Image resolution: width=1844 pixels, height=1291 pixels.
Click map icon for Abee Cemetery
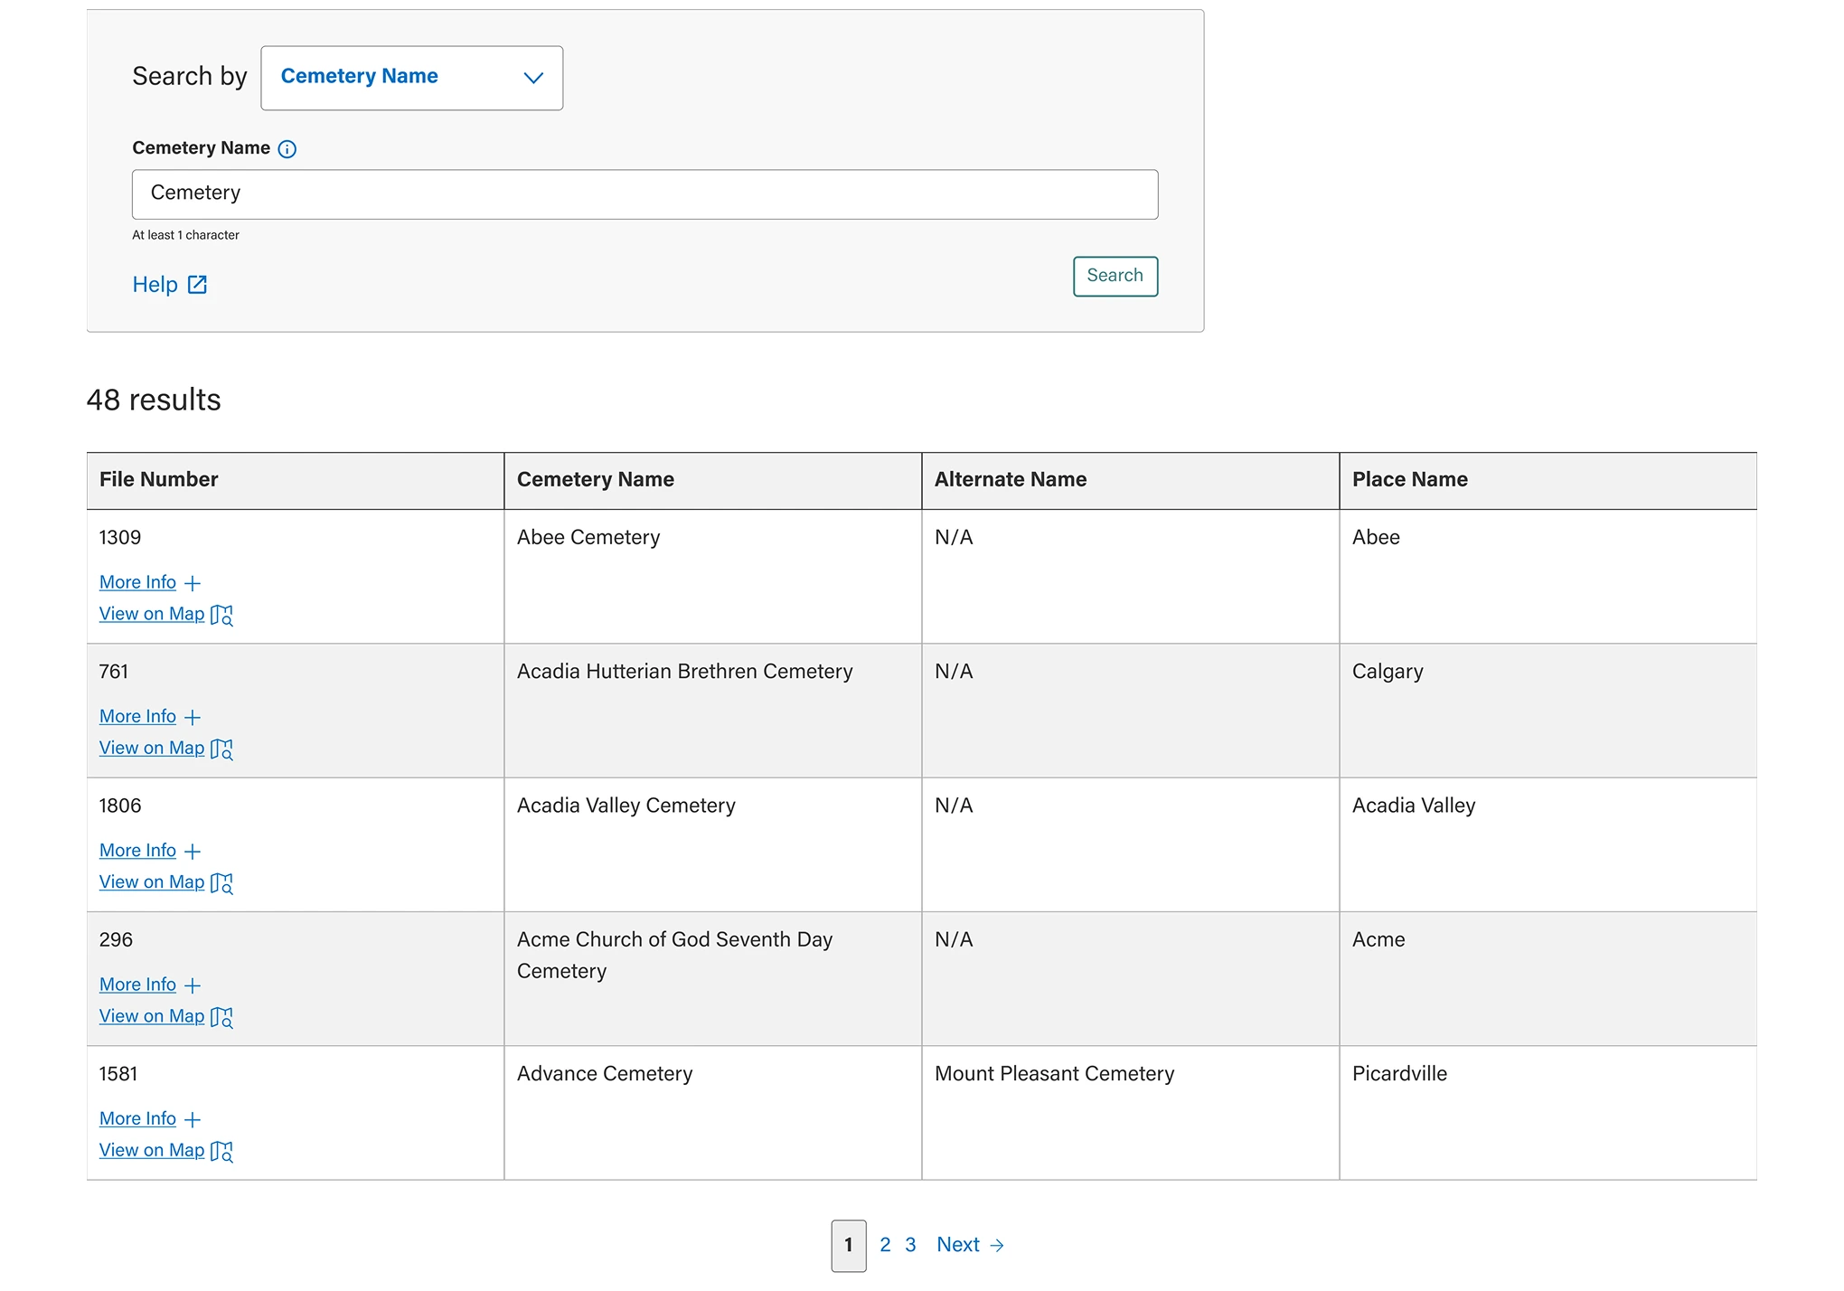(x=221, y=615)
